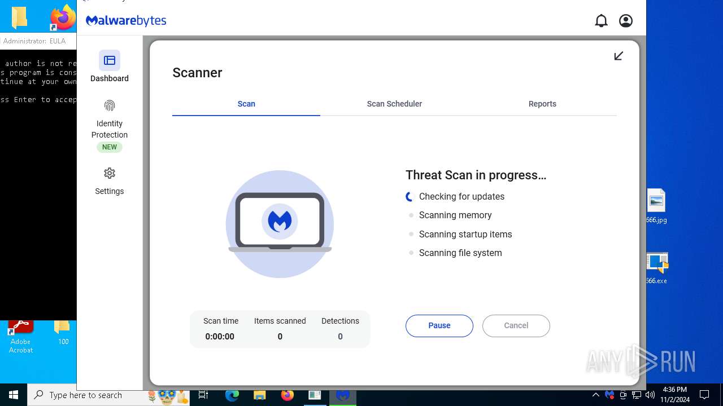Click the Malwarebytes logo
723x406 pixels.
coord(125,21)
